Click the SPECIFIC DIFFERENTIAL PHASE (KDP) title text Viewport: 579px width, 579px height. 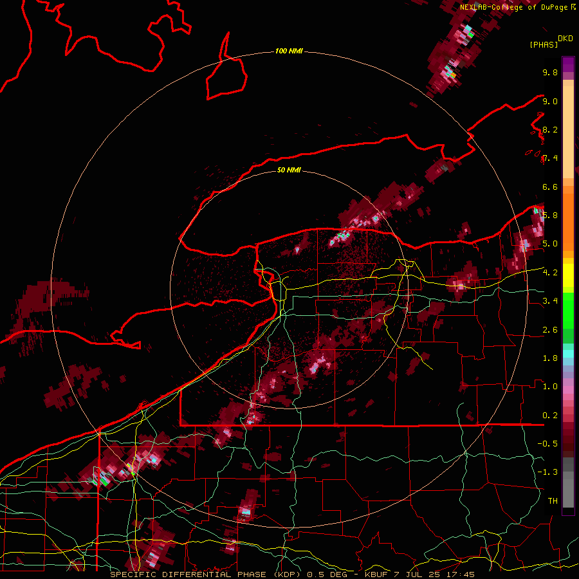(207, 574)
